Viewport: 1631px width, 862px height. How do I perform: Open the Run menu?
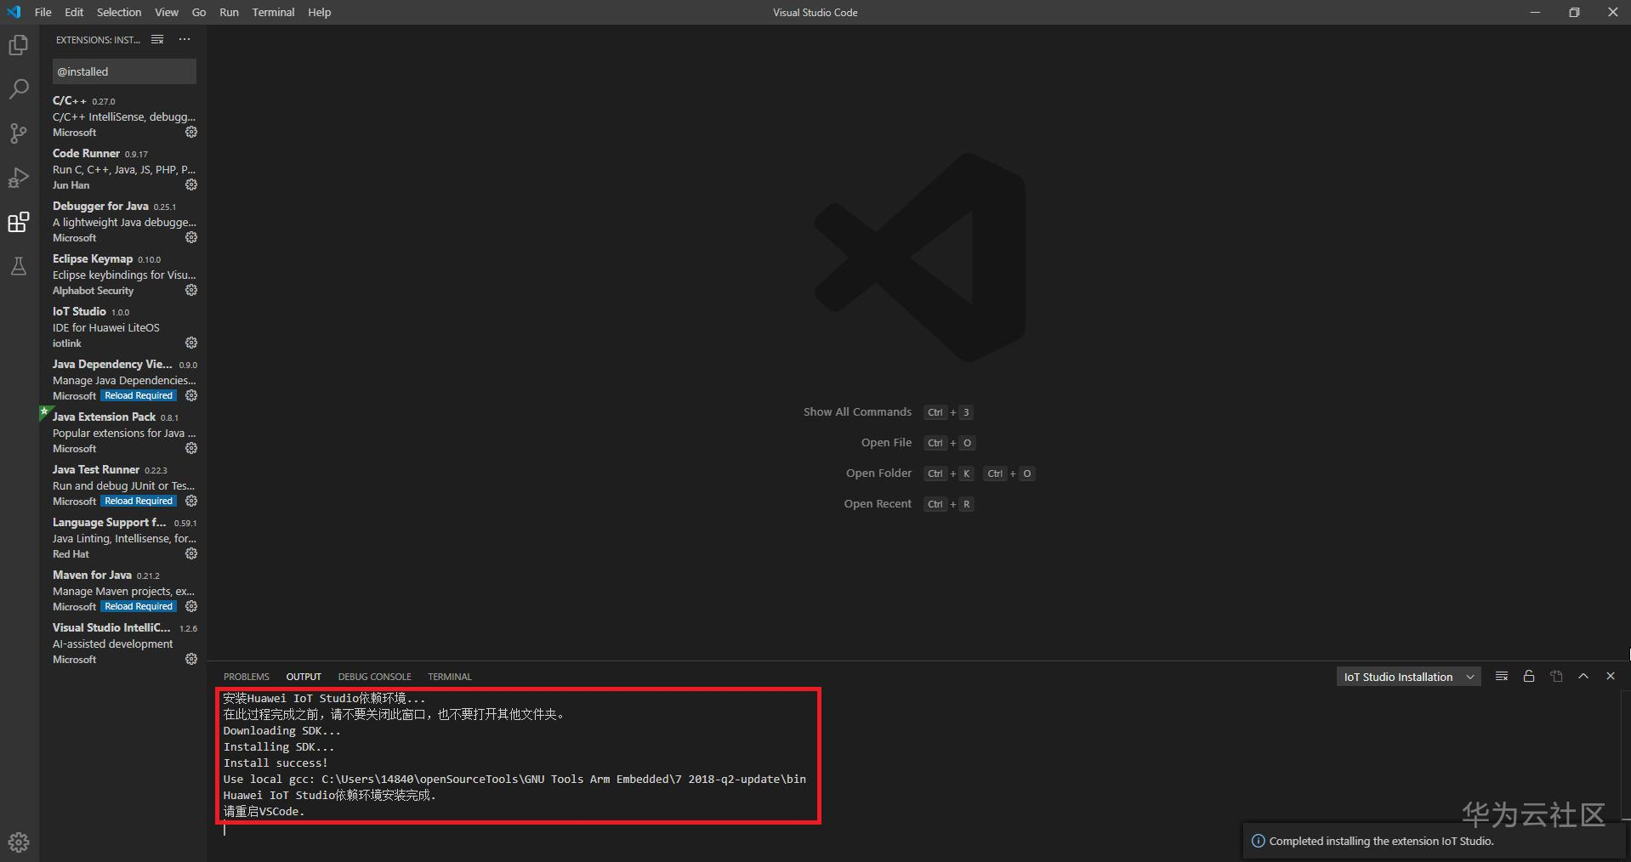point(229,12)
